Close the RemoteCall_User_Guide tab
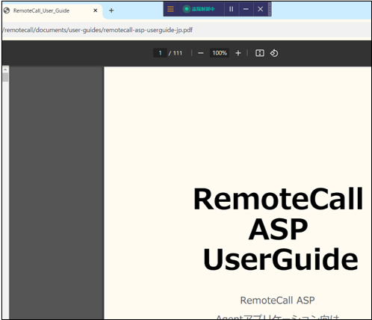 tap(95, 10)
